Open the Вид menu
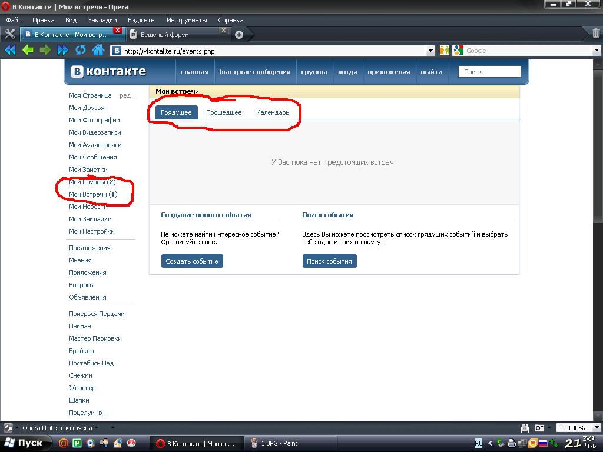The image size is (603, 452). pos(71,20)
